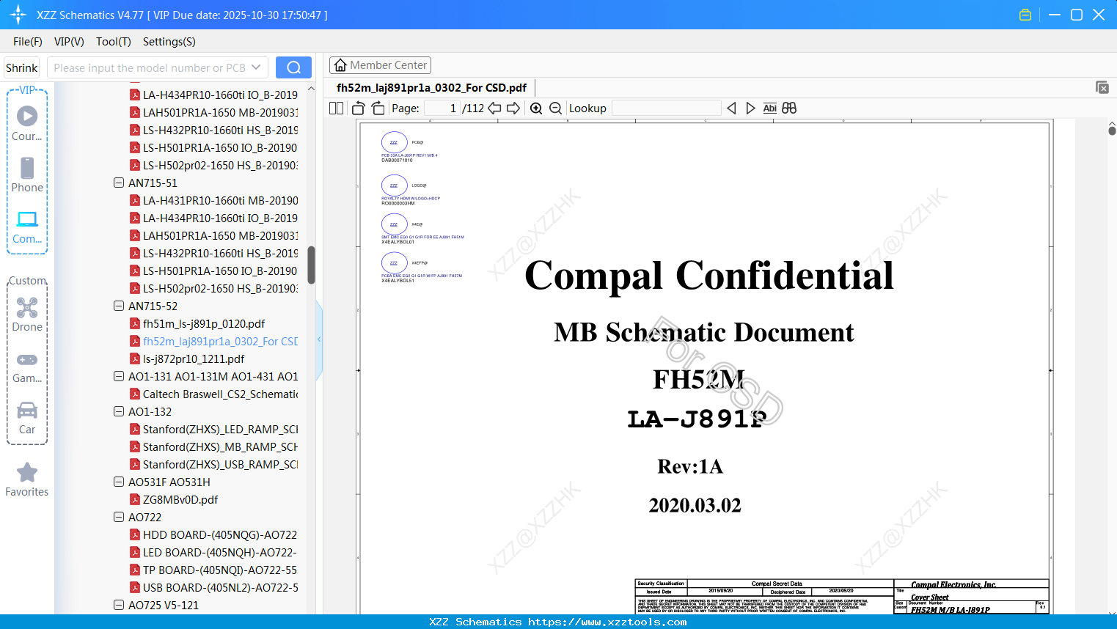
Task: Collapse the AO725 V5-121 folder
Action: click(x=119, y=605)
